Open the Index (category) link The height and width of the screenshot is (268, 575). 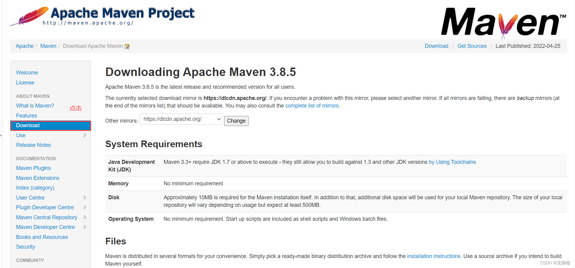click(35, 188)
